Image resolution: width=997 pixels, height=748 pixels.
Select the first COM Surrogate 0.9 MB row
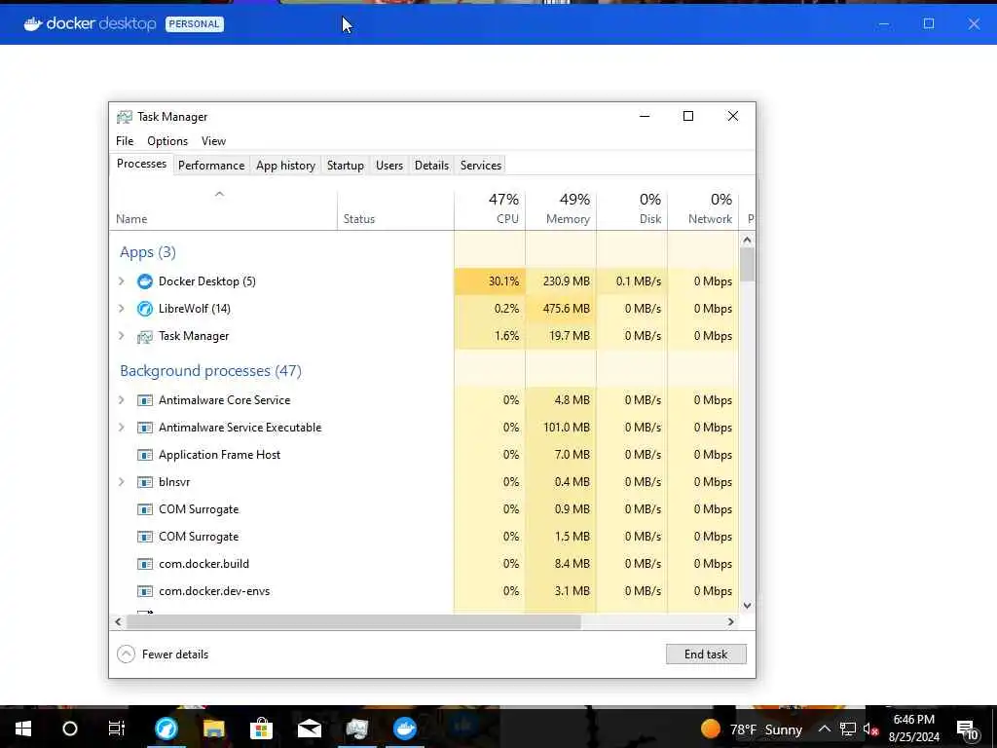click(425, 509)
